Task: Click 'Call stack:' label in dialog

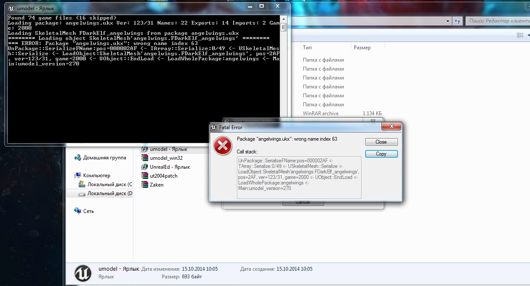Action: tap(247, 152)
